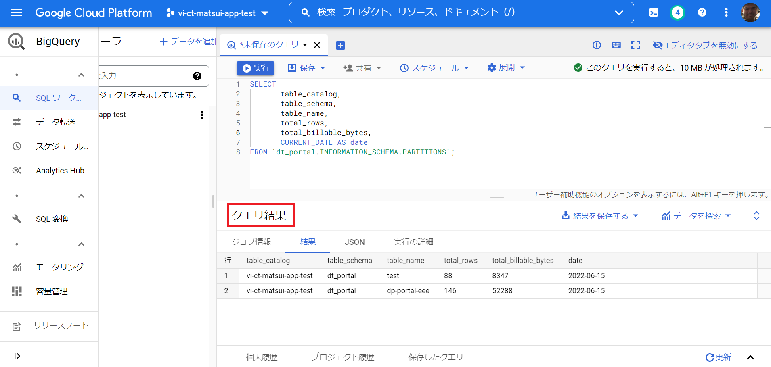Viewport: 771px width, 367px height.
Task: Click データを探索 dropdown
Action: [696, 216]
